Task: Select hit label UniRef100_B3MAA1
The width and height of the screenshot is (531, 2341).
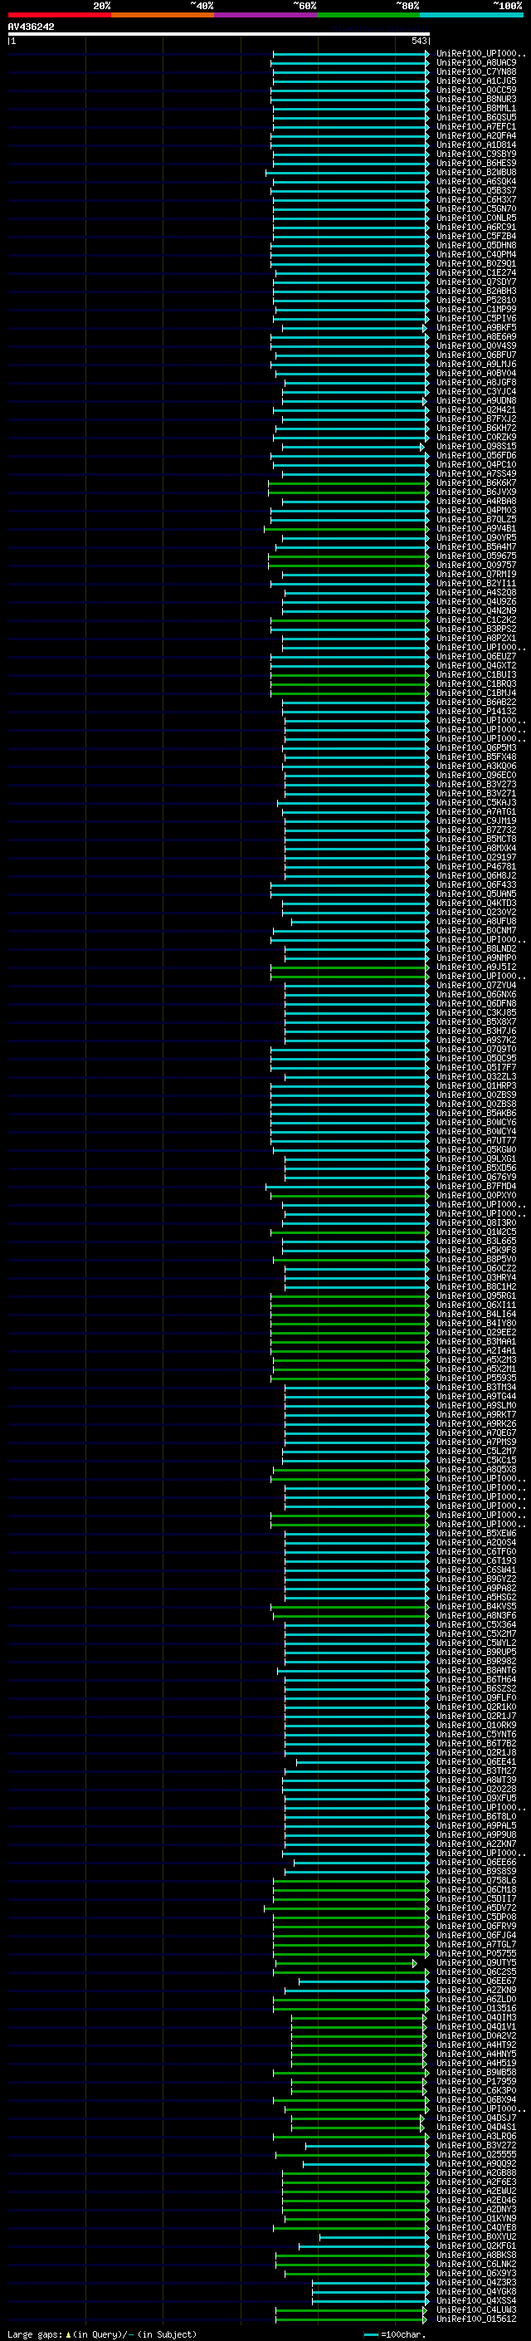Action: pos(476,1341)
